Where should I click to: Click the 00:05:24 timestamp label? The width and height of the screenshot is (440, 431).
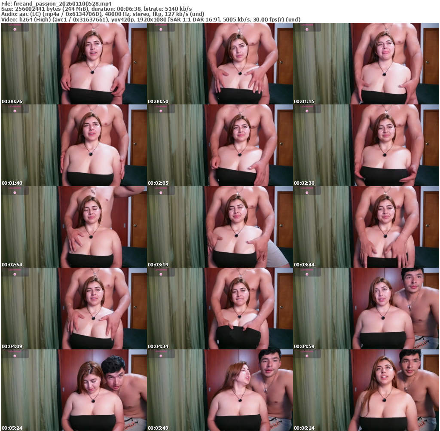12,428
